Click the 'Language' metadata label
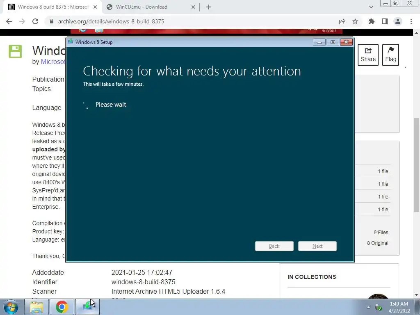Image resolution: width=420 pixels, height=315 pixels. pos(47,108)
